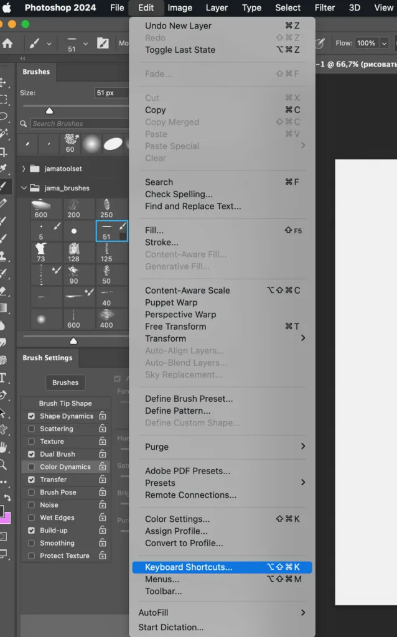
Task: Toggle the Shape Dynamics checkbox
Action: (x=31, y=416)
